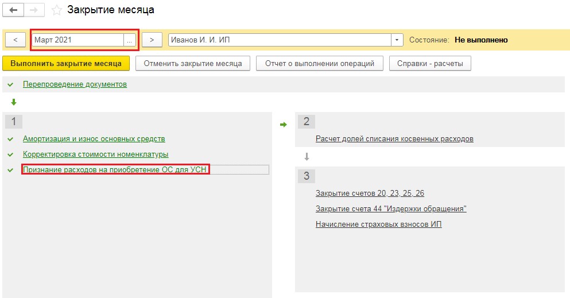
Task: Expand the organization dropdown arrow
Action: tap(397, 40)
